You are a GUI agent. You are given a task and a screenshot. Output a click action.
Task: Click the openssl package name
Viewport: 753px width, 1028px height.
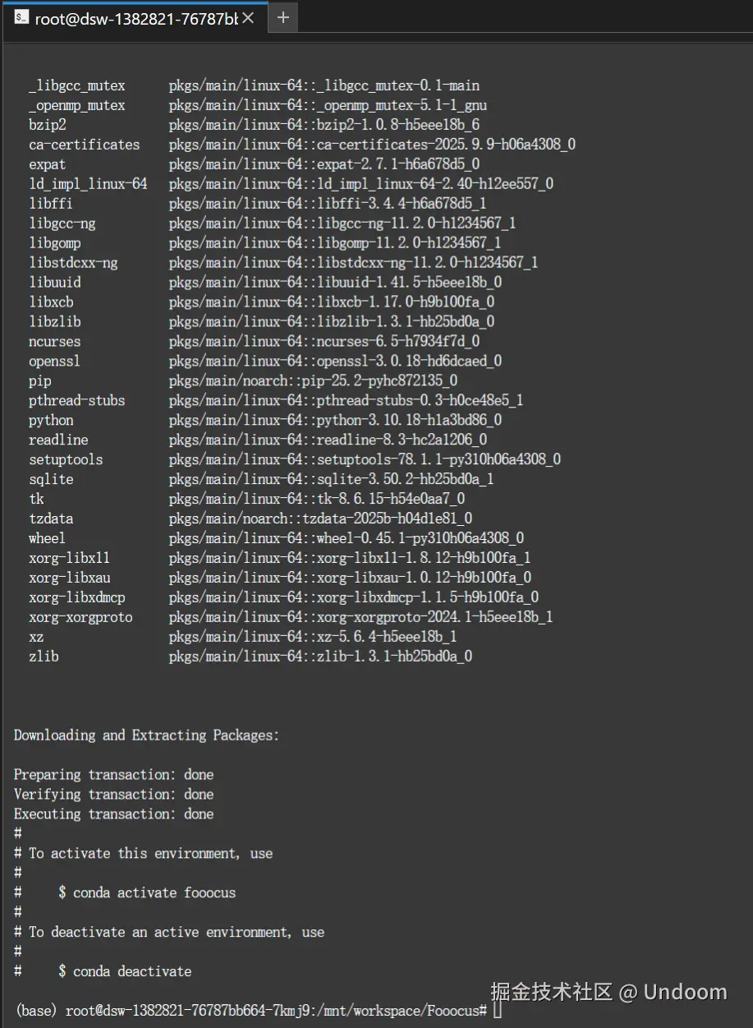[x=54, y=361]
